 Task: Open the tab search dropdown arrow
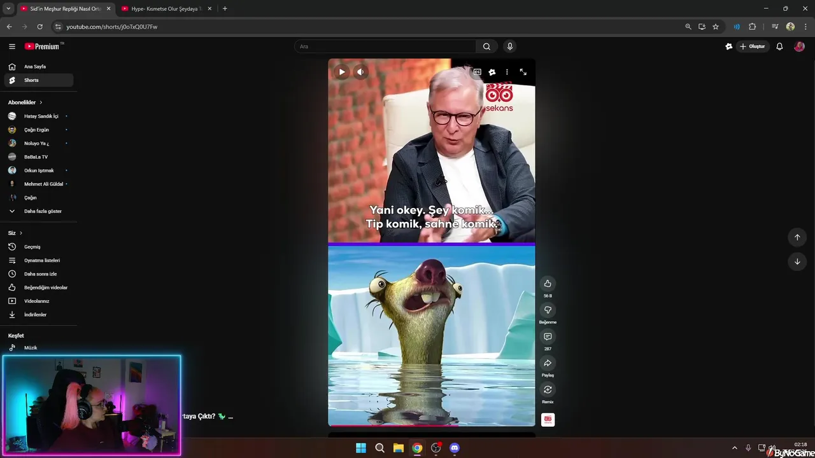[8, 9]
